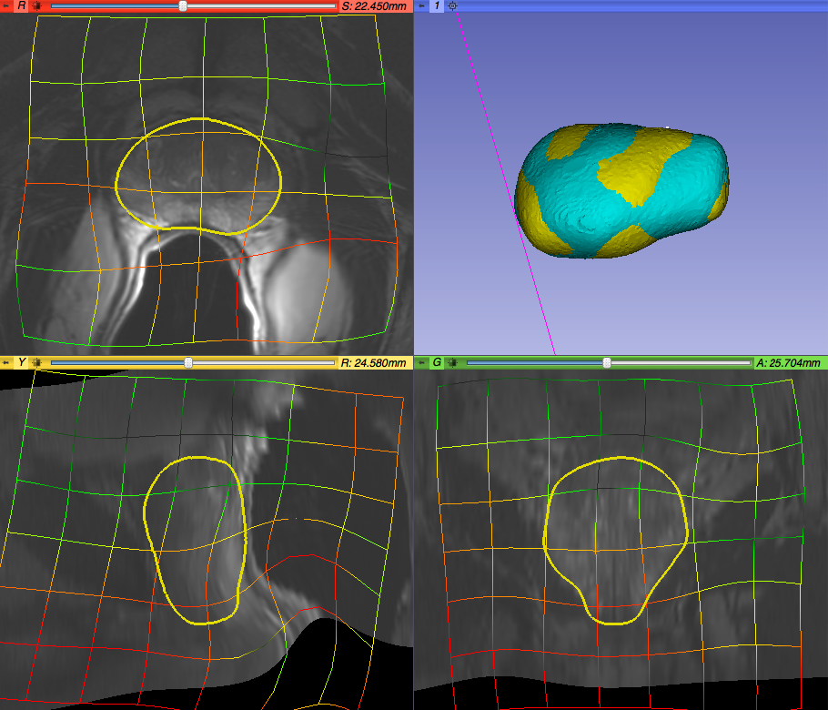Open the Green slice view pin menu
The width and height of the screenshot is (828, 710).
point(421,362)
